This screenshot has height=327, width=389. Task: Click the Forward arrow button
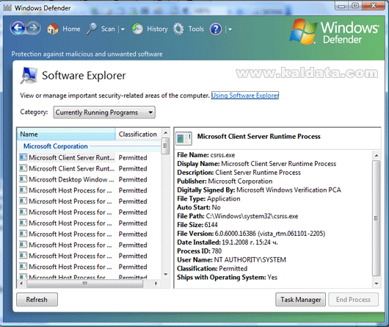pyautogui.click(x=33, y=28)
